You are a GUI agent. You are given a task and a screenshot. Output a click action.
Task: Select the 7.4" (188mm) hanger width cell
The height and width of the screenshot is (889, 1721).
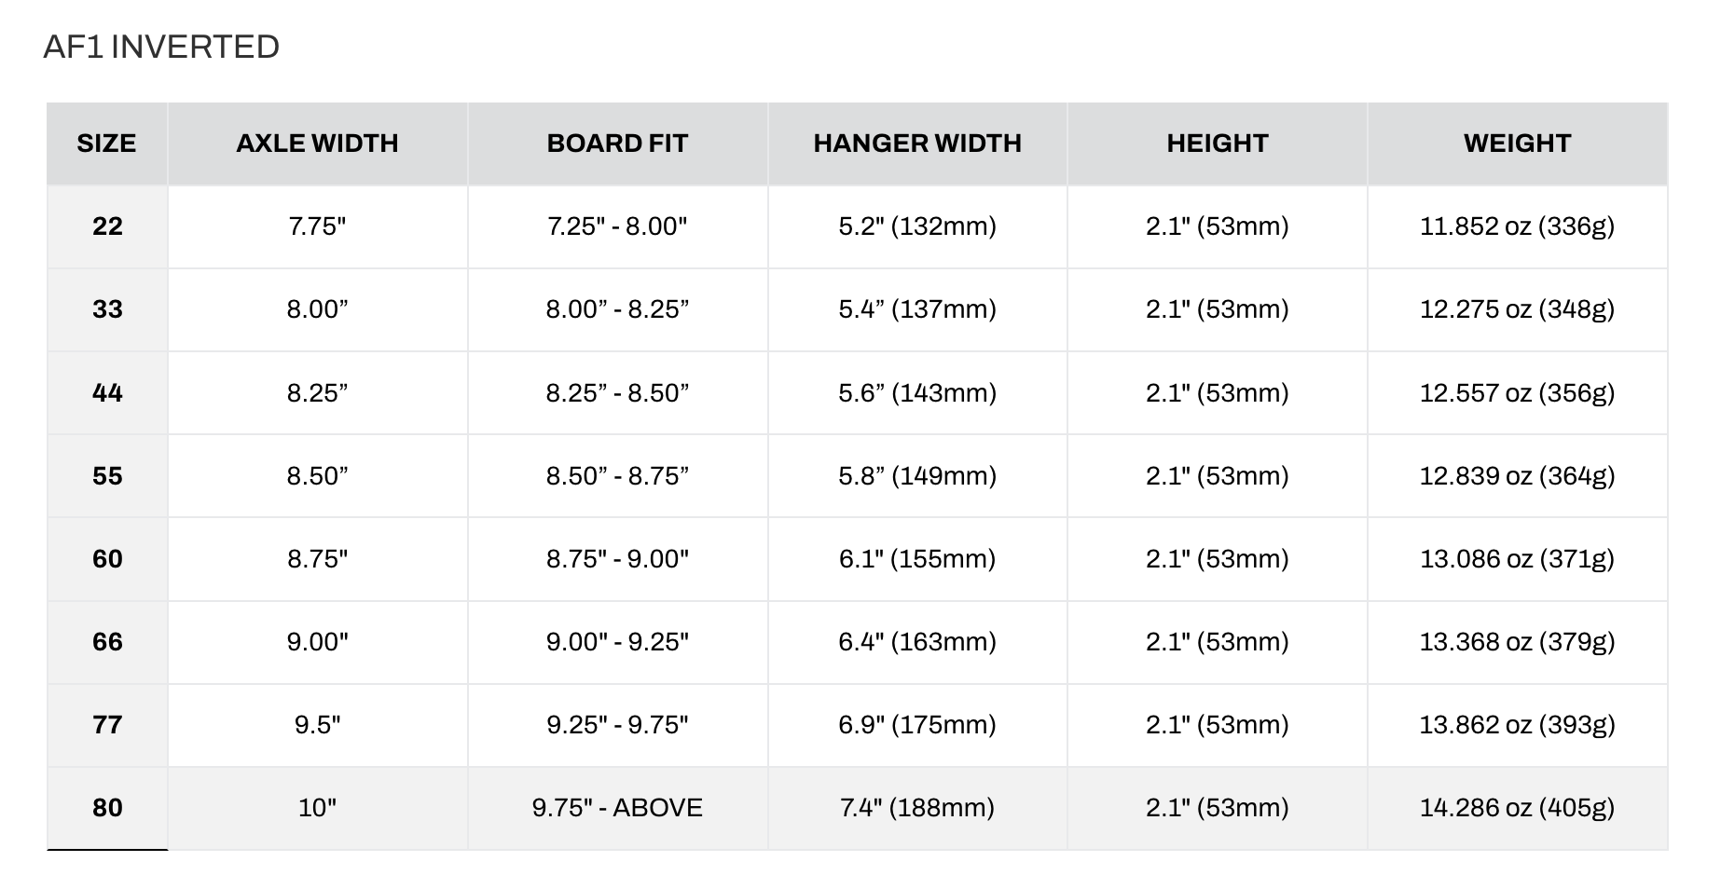[x=917, y=808]
